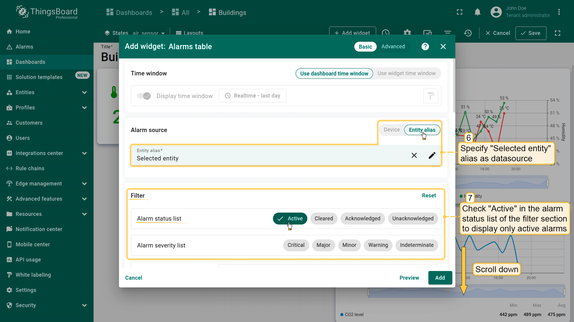Click the time window style paint roller icon
This screenshot has height=322, width=574.
(430, 96)
